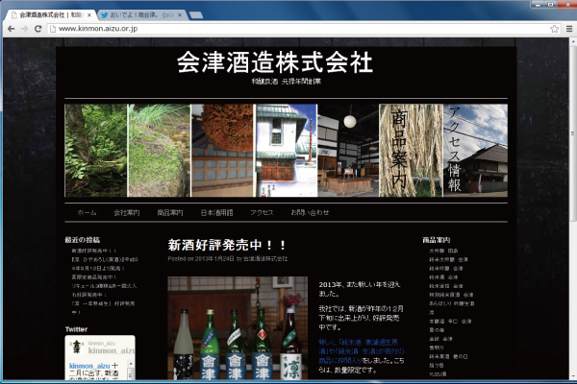Reload the current page
Screen dimensions: 577x384
(38, 29)
